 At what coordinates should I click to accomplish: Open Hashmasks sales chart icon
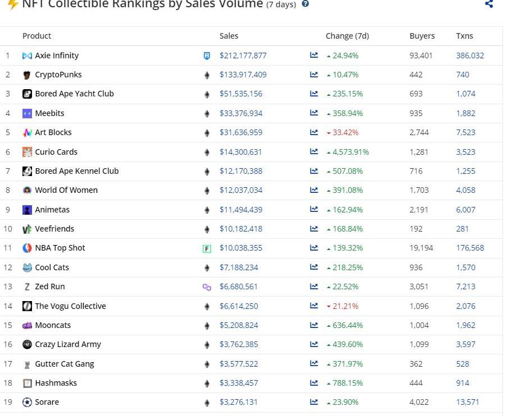click(x=314, y=383)
